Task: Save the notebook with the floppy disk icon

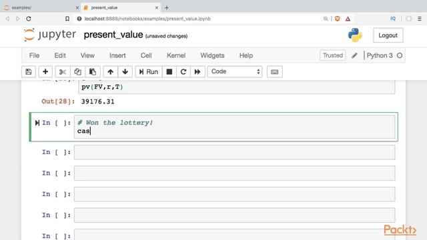Action: click(x=29, y=72)
